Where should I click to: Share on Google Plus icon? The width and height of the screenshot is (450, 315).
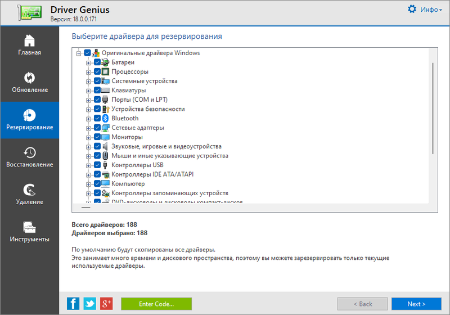pos(106,304)
